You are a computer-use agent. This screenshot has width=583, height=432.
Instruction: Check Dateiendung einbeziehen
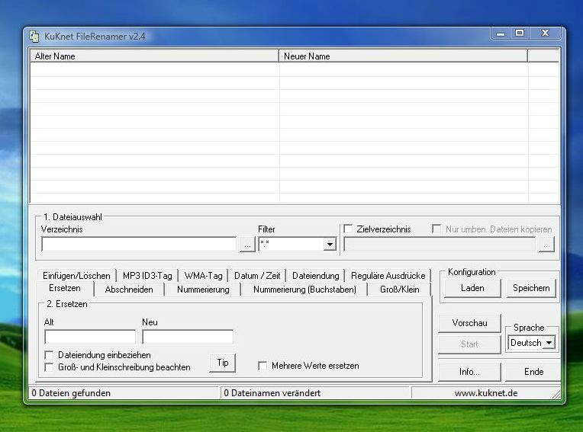point(49,355)
